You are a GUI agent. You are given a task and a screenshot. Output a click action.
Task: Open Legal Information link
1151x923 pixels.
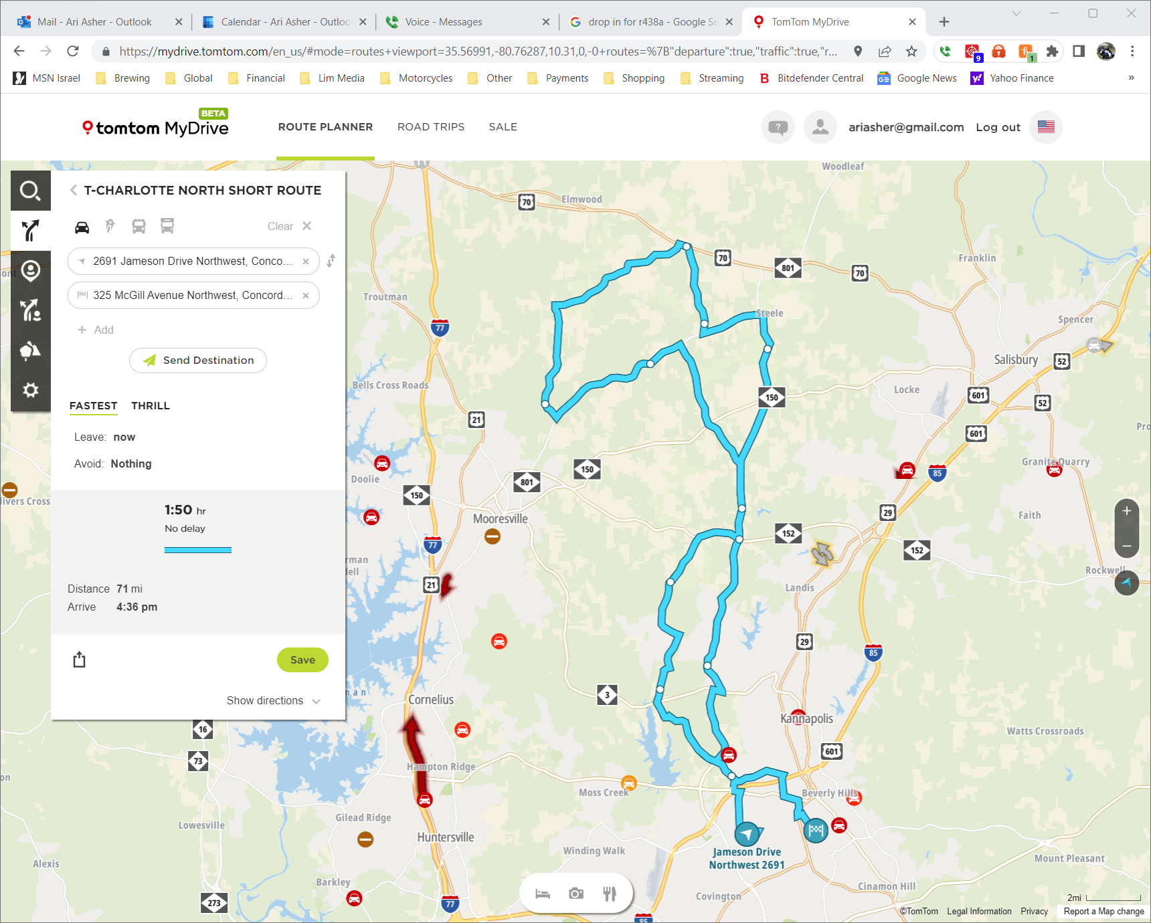pos(979,912)
